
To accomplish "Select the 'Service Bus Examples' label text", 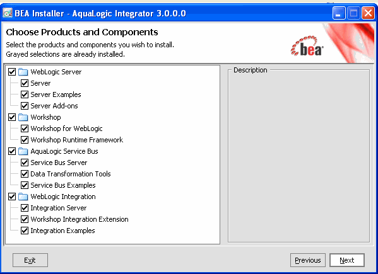I will [x=63, y=185].
